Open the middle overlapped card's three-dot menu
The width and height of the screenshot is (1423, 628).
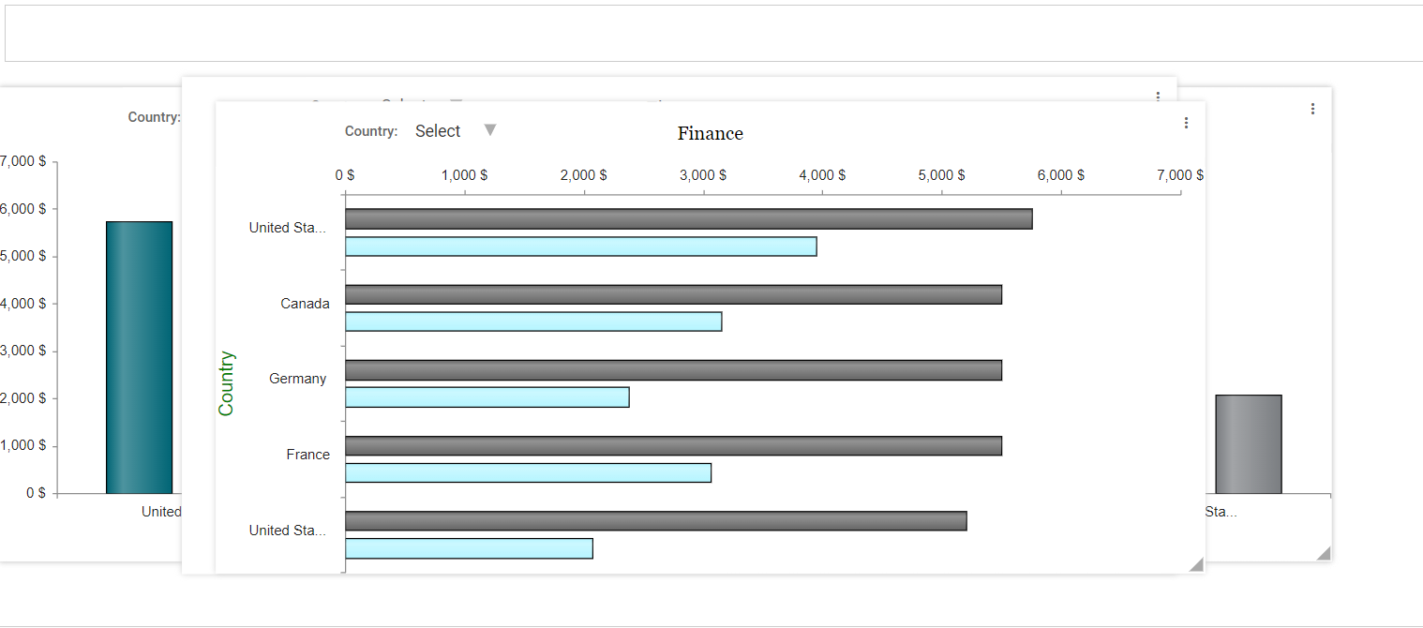click(x=1159, y=96)
